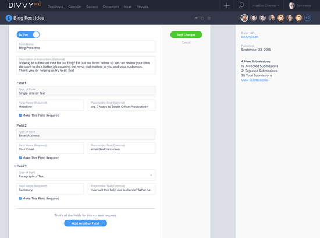The height and width of the screenshot is (238, 320).
Task: Open the Ideas menu item
Action: coord(127,6)
